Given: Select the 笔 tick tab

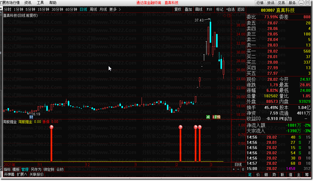Looking at the screenshot, I should tap(250, 175).
